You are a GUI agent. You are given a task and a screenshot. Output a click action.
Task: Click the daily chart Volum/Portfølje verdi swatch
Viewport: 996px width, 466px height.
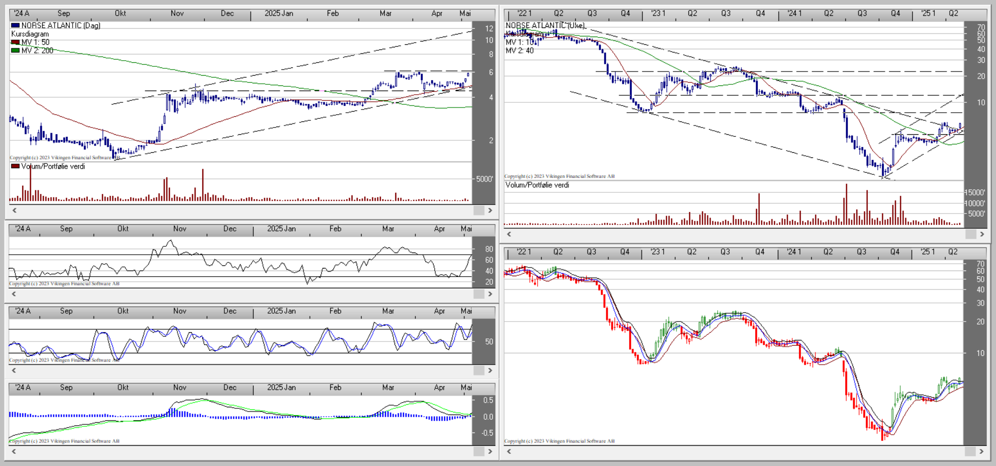(15, 166)
